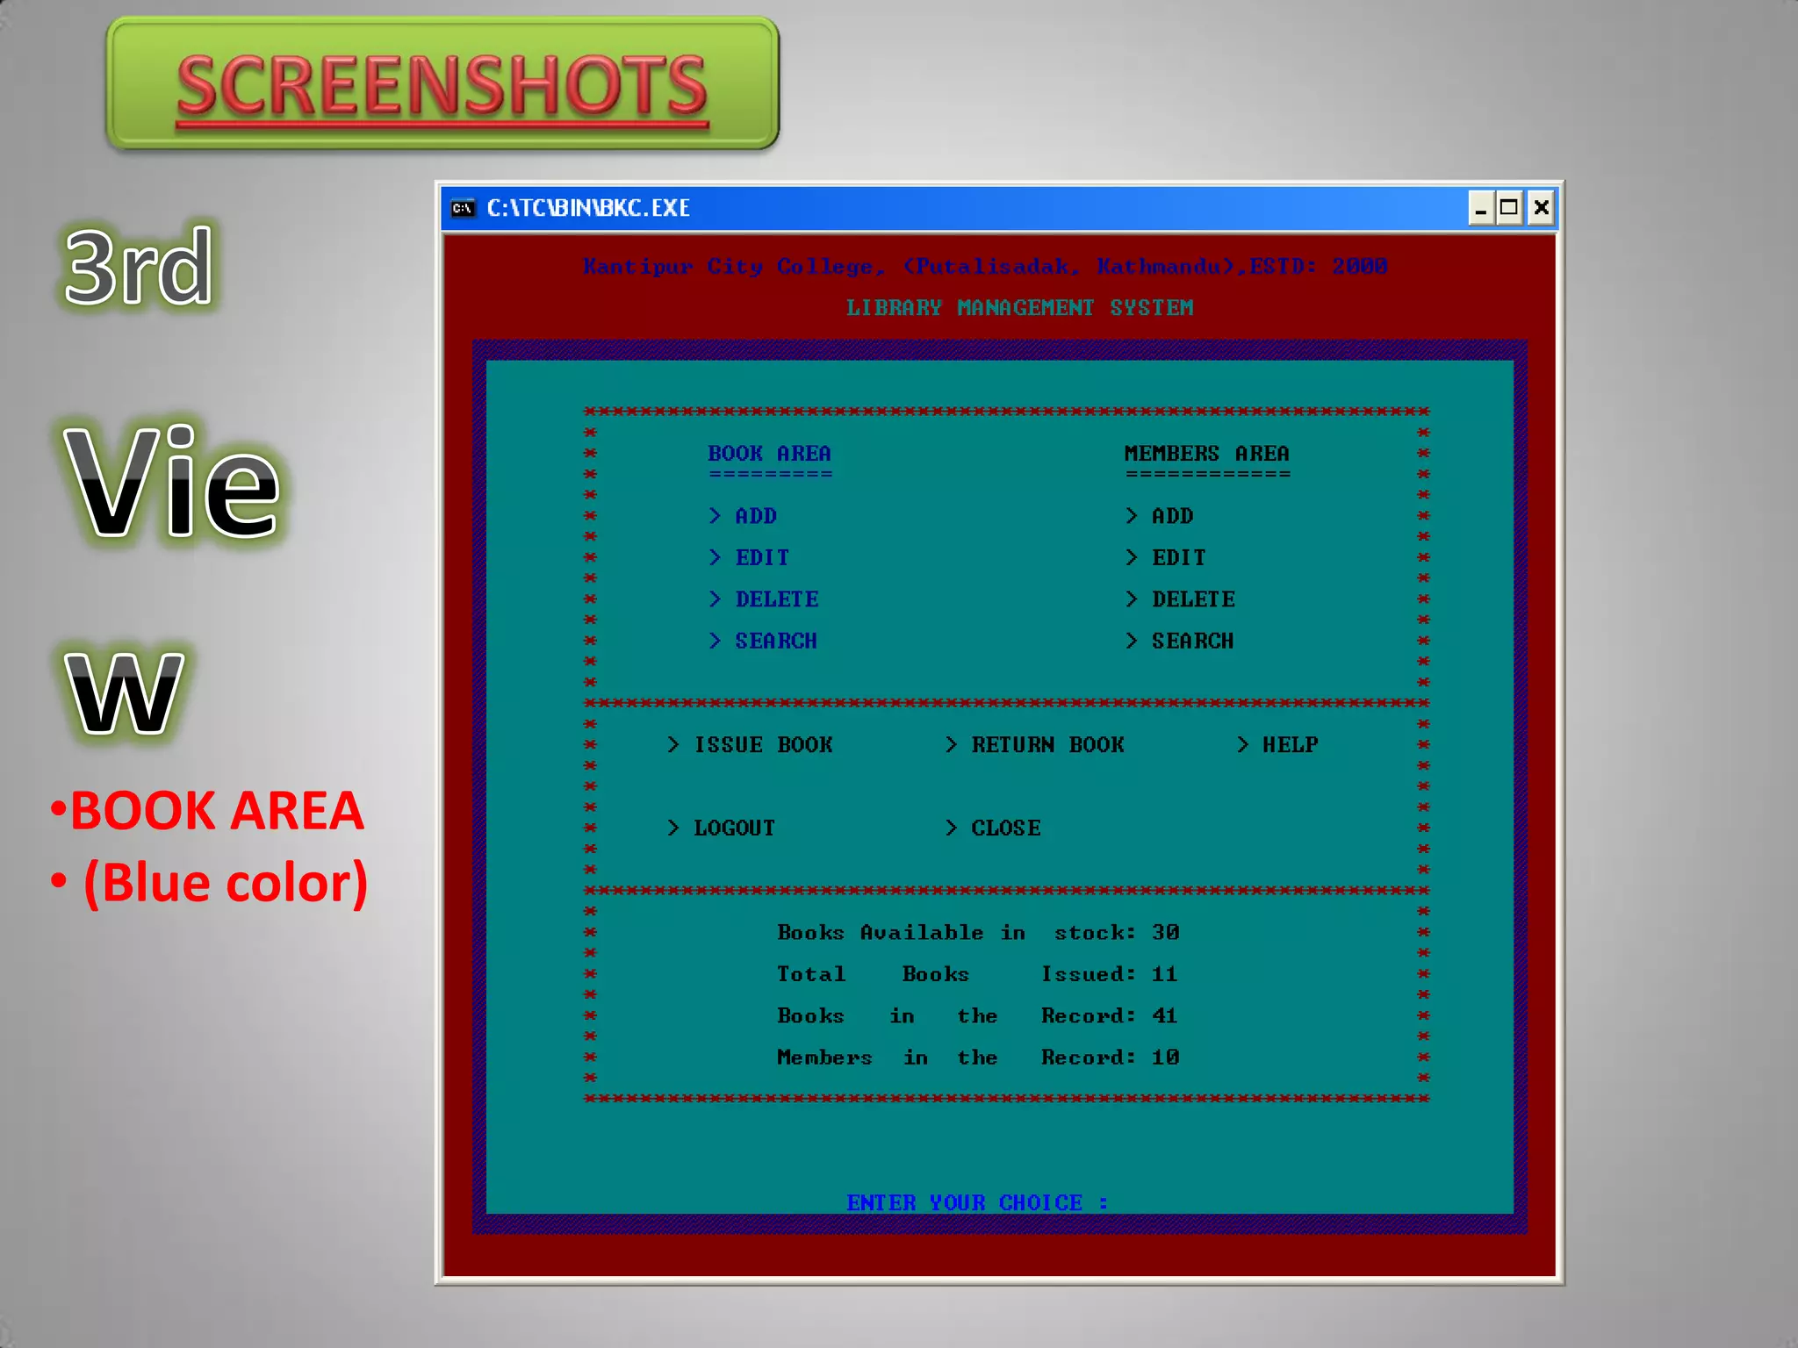
Task: Open the HELP option
Action: click(1289, 745)
